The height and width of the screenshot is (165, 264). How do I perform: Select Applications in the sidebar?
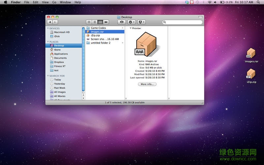tap(61, 54)
